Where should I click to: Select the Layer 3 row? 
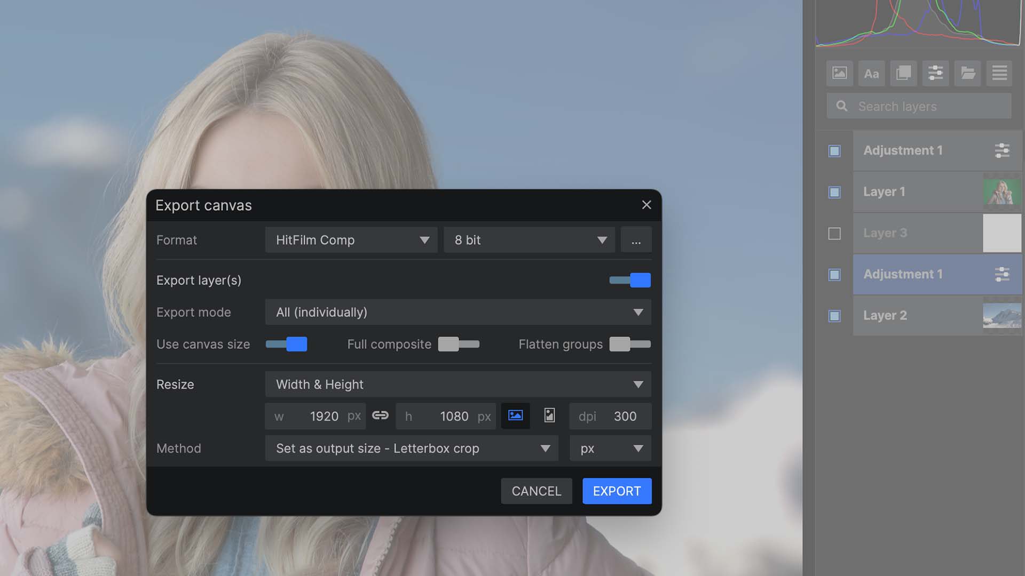pyautogui.click(x=937, y=233)
